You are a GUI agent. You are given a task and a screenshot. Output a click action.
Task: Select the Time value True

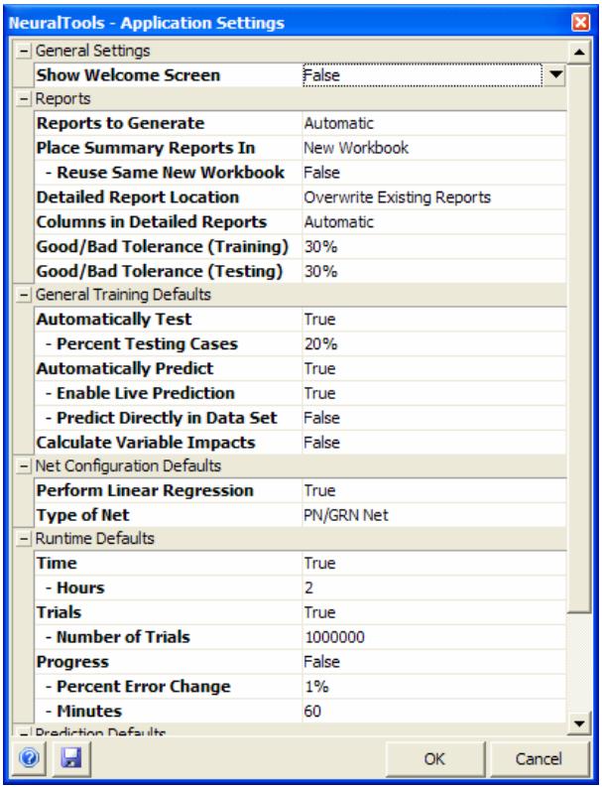click(434, 563)
